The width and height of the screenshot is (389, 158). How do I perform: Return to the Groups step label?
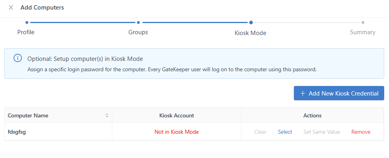pyautogui.click(x=138, y=32)
